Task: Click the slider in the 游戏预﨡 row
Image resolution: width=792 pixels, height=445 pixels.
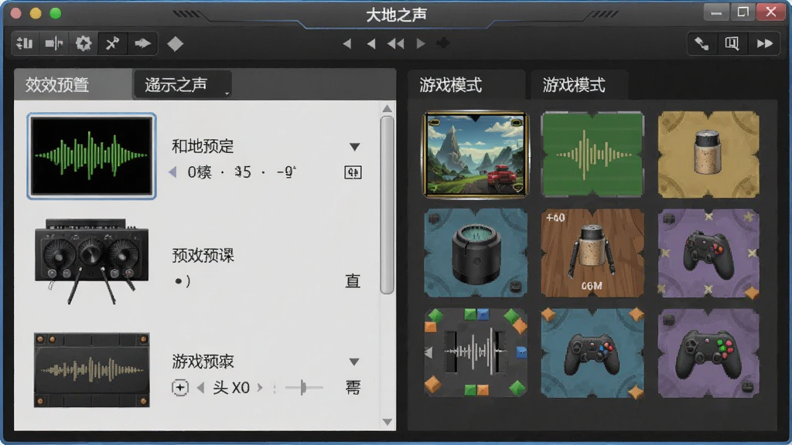Action: 303,388
